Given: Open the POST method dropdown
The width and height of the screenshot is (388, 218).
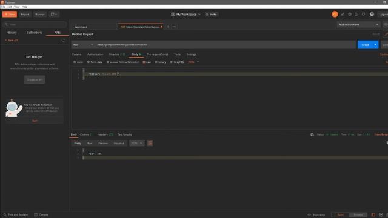Looking at the screenshot, I should (x=83, y=45).
